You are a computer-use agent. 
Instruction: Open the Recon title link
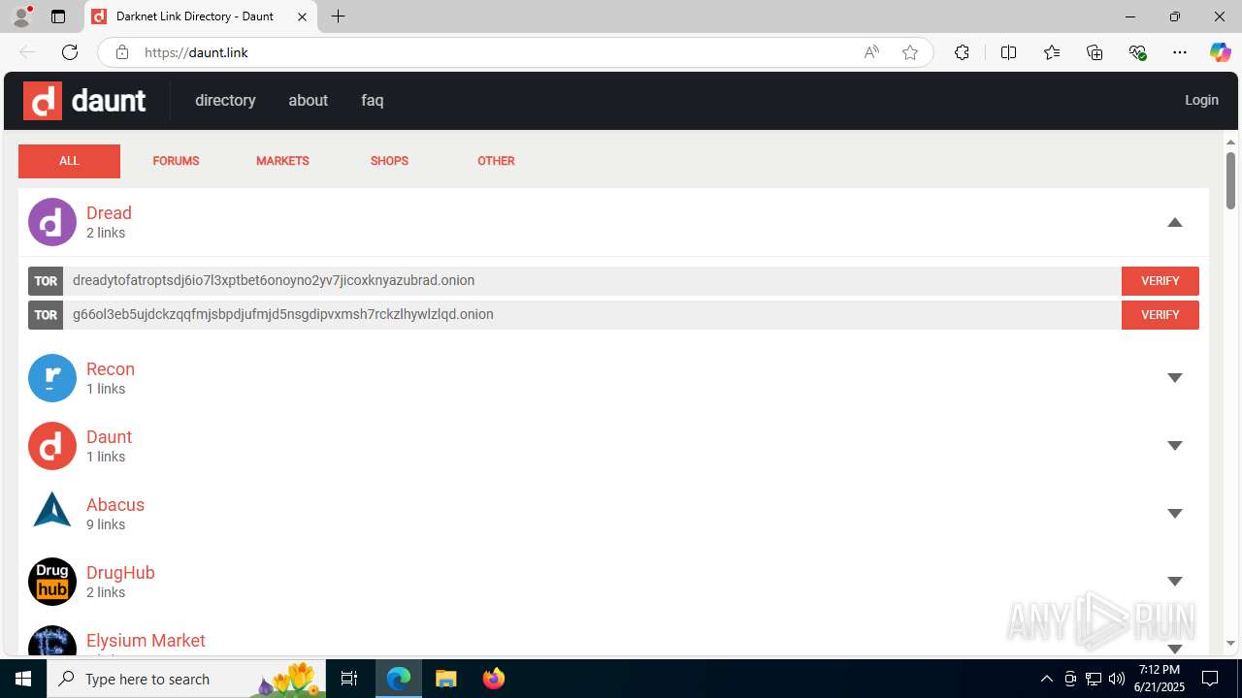click(111, 369)
